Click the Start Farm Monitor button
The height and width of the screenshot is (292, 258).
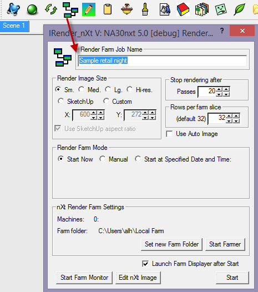coord(84,278)
